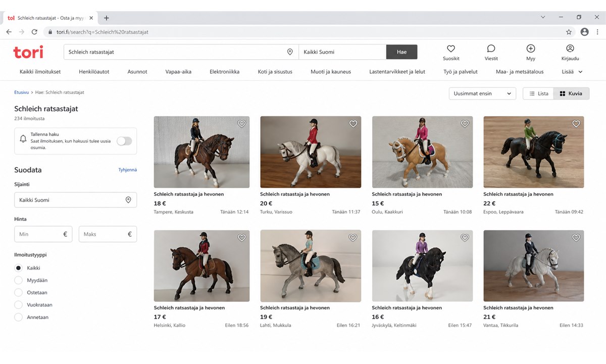606x364 pixels.
Task: Favorite the 20 € Turku listing
Action: click(353, 124)
